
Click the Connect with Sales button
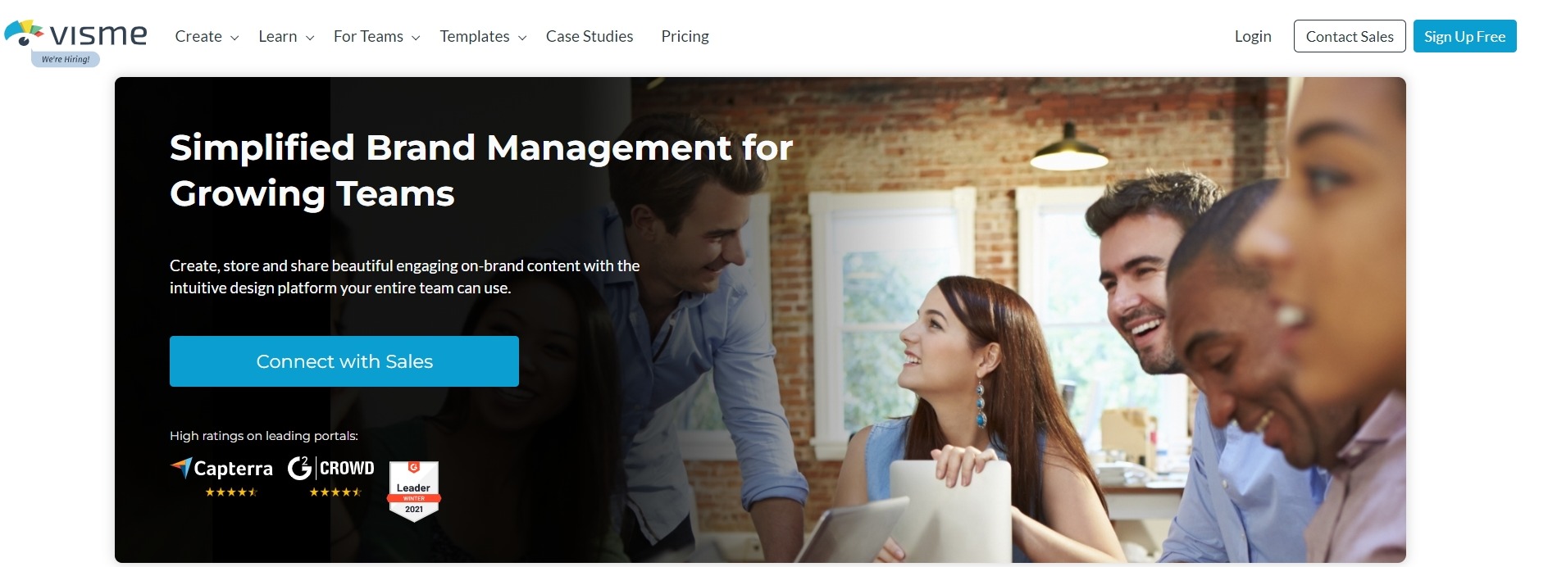pos(344,361)
